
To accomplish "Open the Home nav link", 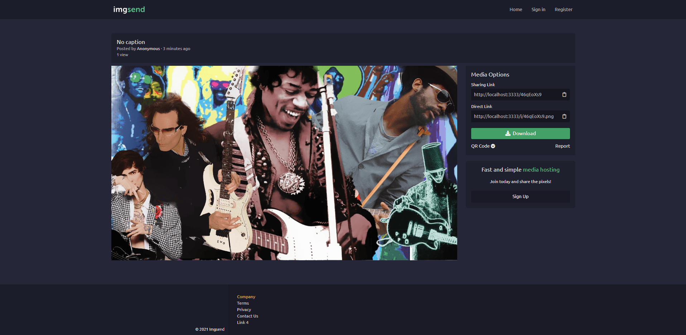I will point(516,10).
